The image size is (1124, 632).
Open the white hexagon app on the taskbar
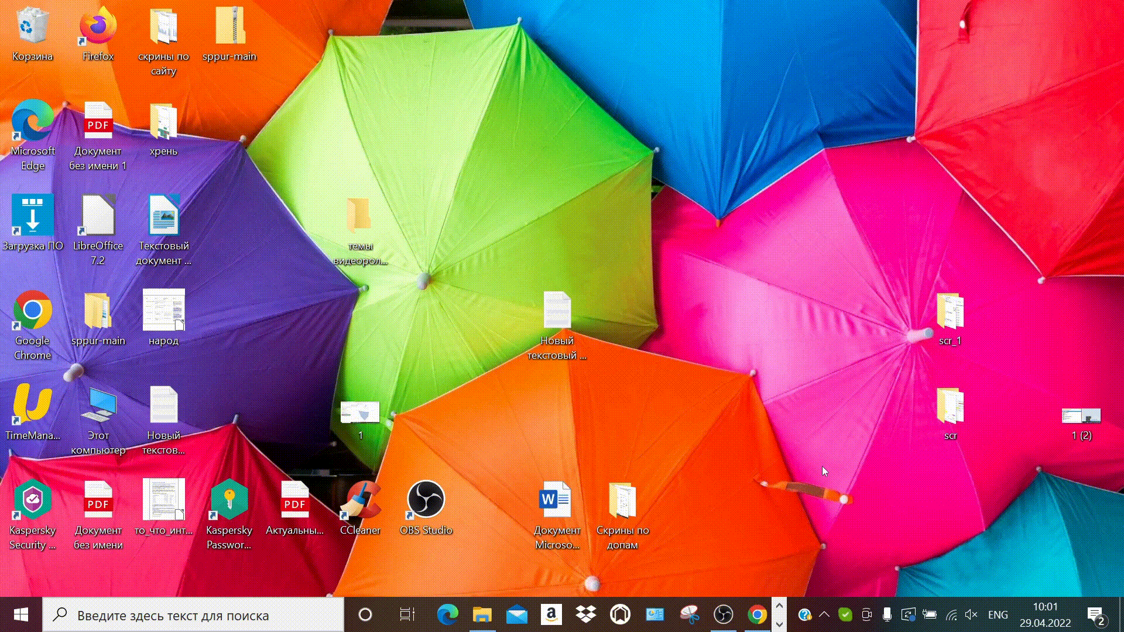[621, 614]
